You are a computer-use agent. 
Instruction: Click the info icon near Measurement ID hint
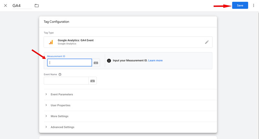(x=109, y=60)
